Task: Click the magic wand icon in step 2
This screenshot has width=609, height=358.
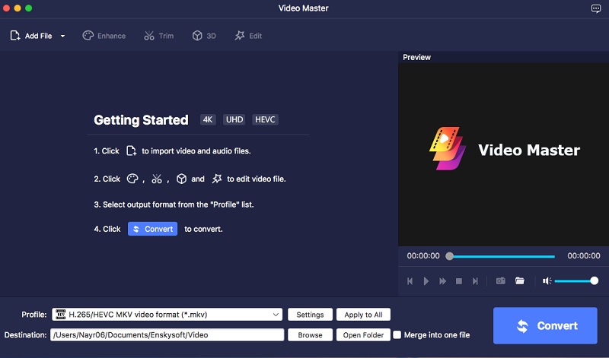Action: (217, 179)
